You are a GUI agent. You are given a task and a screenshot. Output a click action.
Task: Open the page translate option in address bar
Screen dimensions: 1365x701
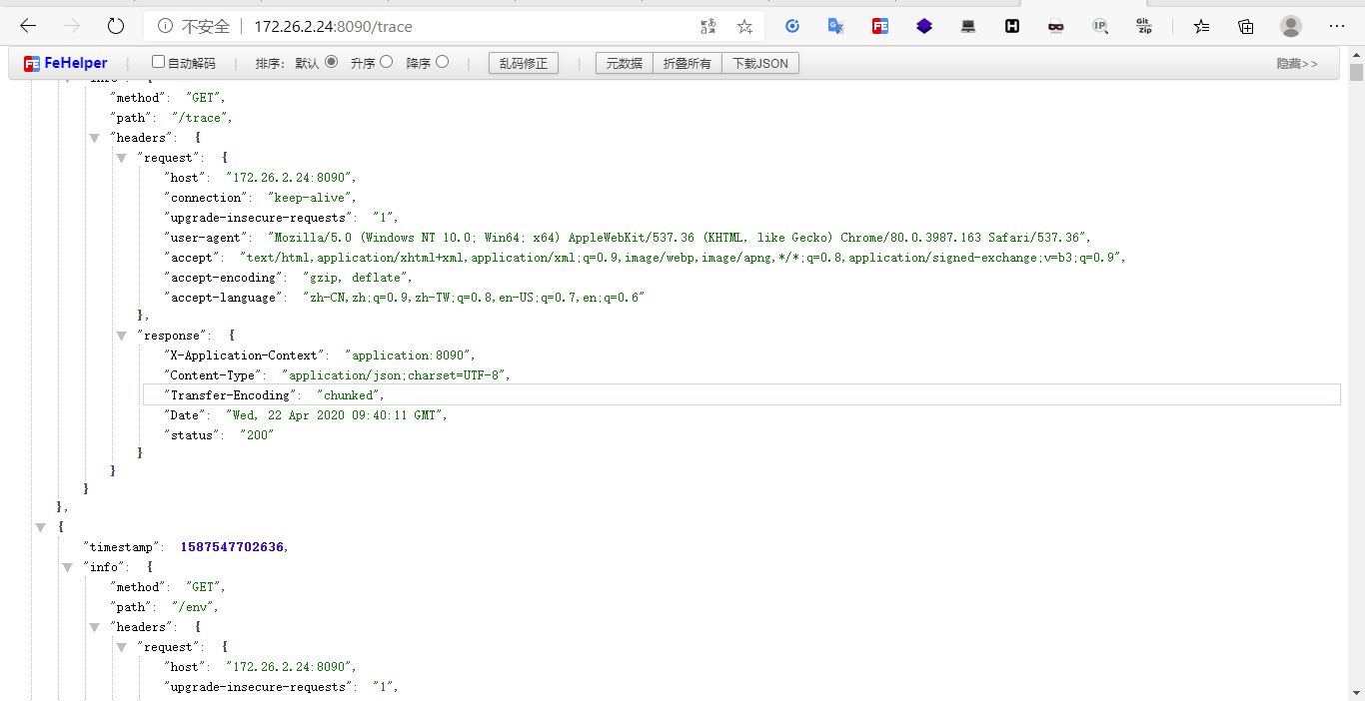coord(708,26)
